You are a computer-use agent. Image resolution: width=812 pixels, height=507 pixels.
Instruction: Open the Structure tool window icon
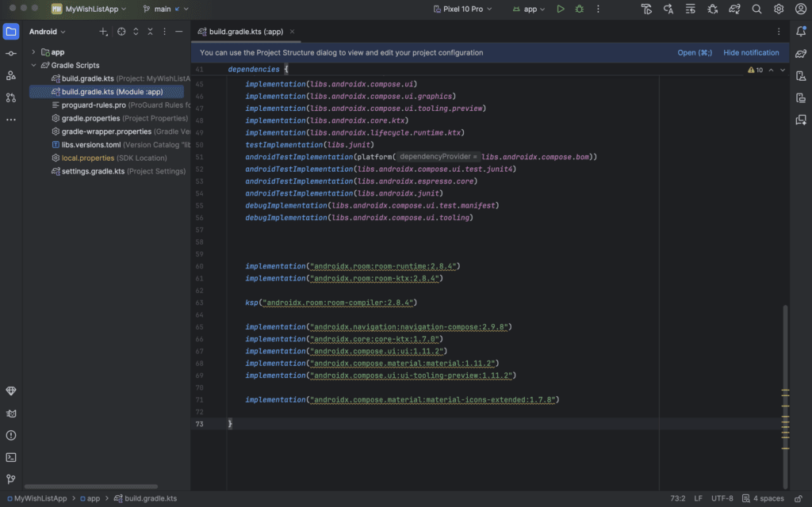11,75
